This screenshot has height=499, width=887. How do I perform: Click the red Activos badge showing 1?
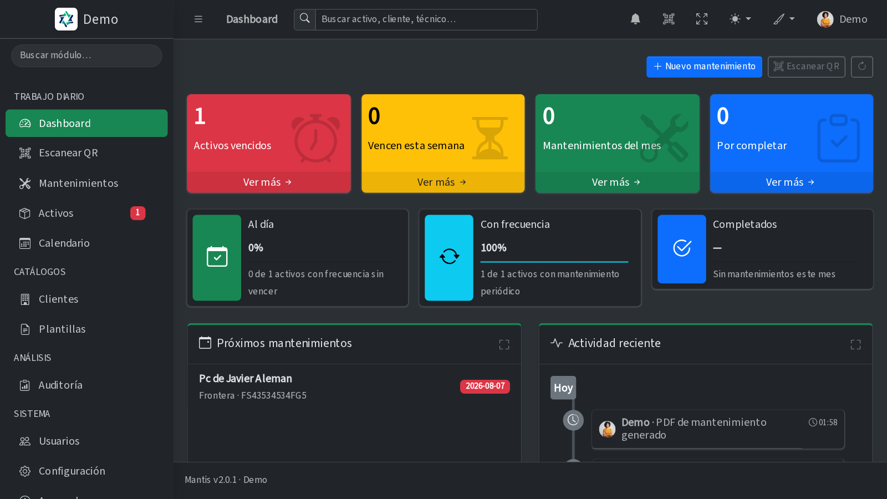(x=137, y=213)
